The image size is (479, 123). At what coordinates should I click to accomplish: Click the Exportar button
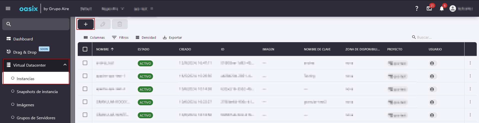pyautogui.click(x=172, y=37)
